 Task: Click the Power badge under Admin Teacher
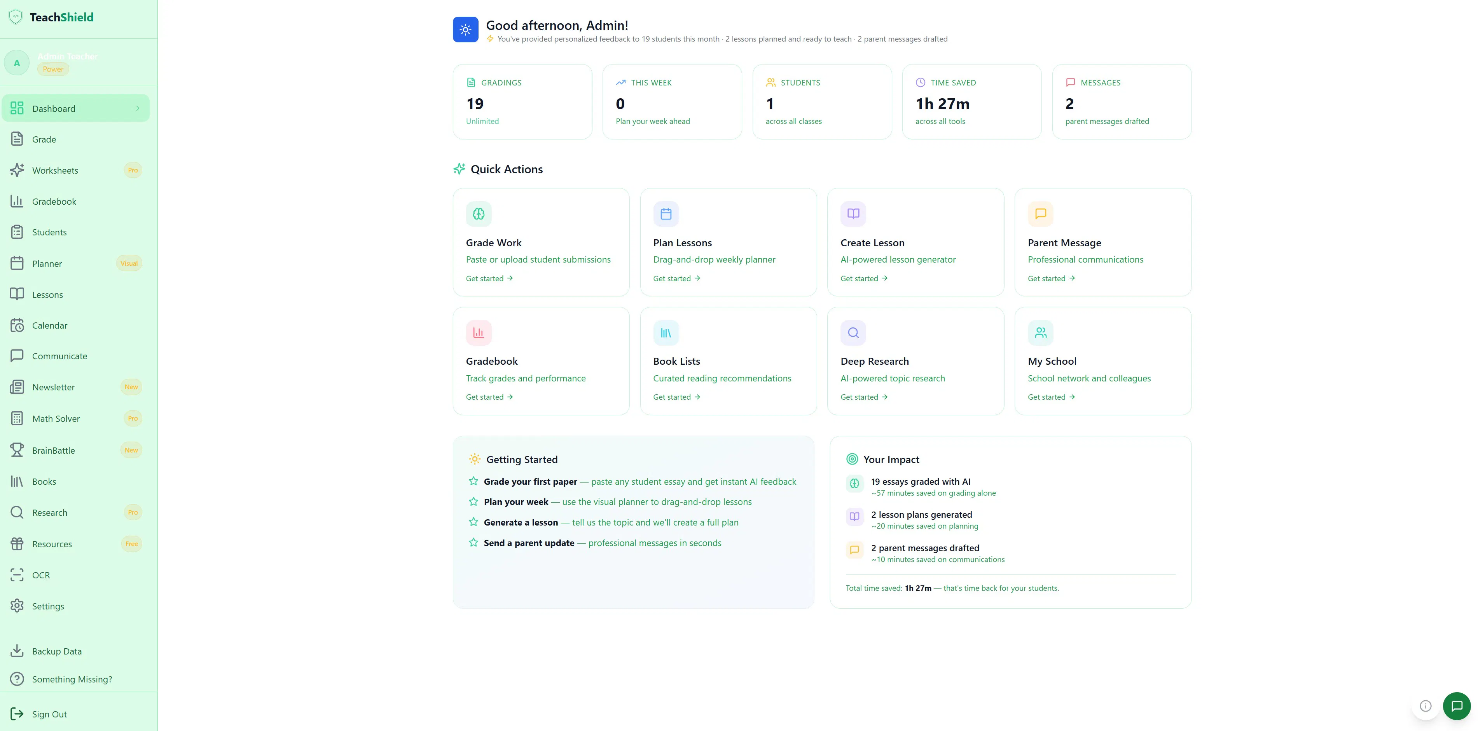[53, 70]
